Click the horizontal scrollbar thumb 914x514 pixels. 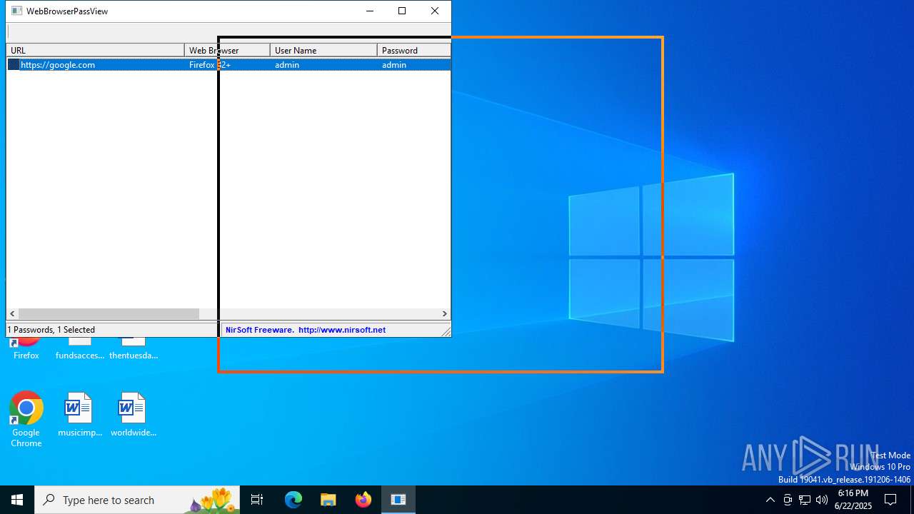[109, 314]
